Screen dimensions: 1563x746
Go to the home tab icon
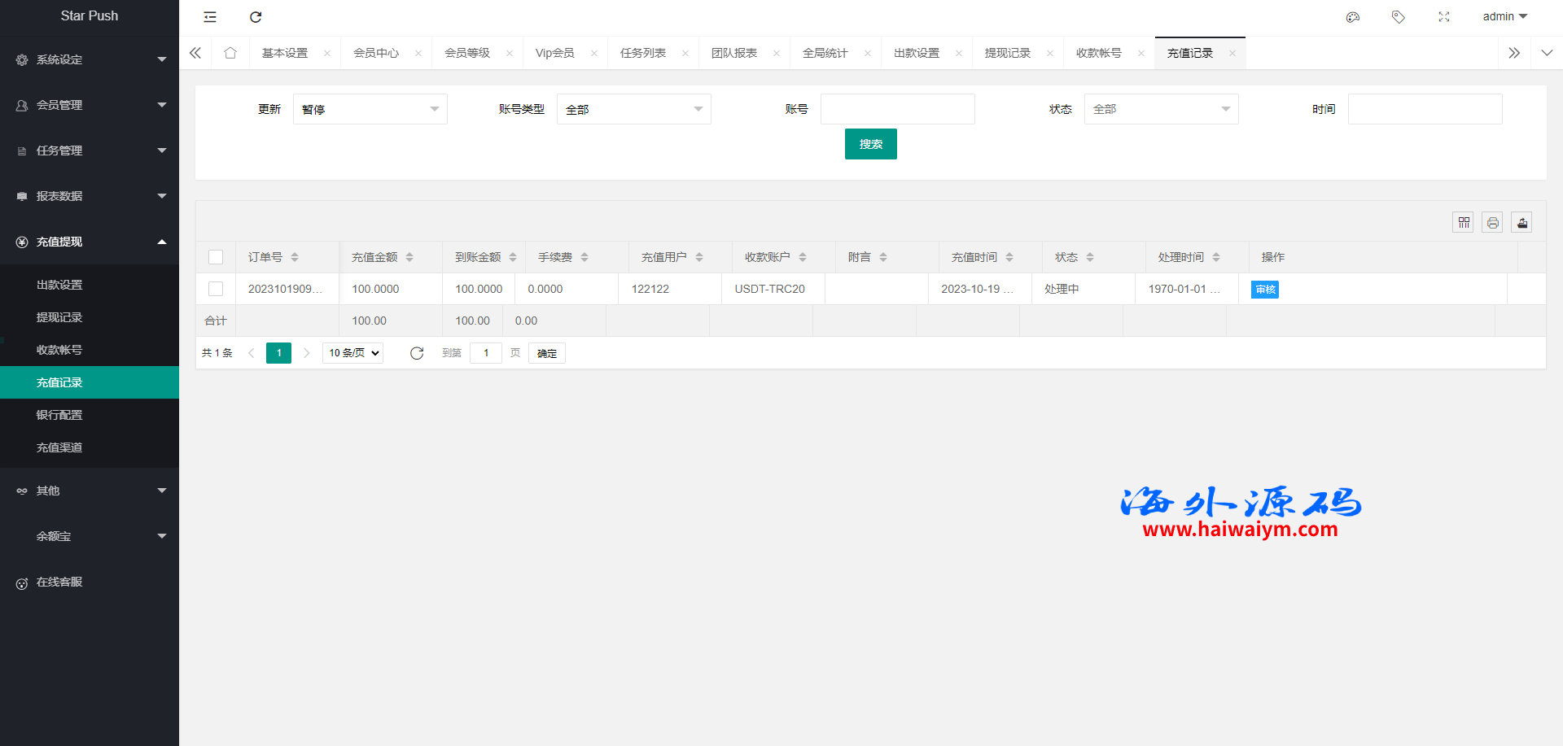point(230,53)
